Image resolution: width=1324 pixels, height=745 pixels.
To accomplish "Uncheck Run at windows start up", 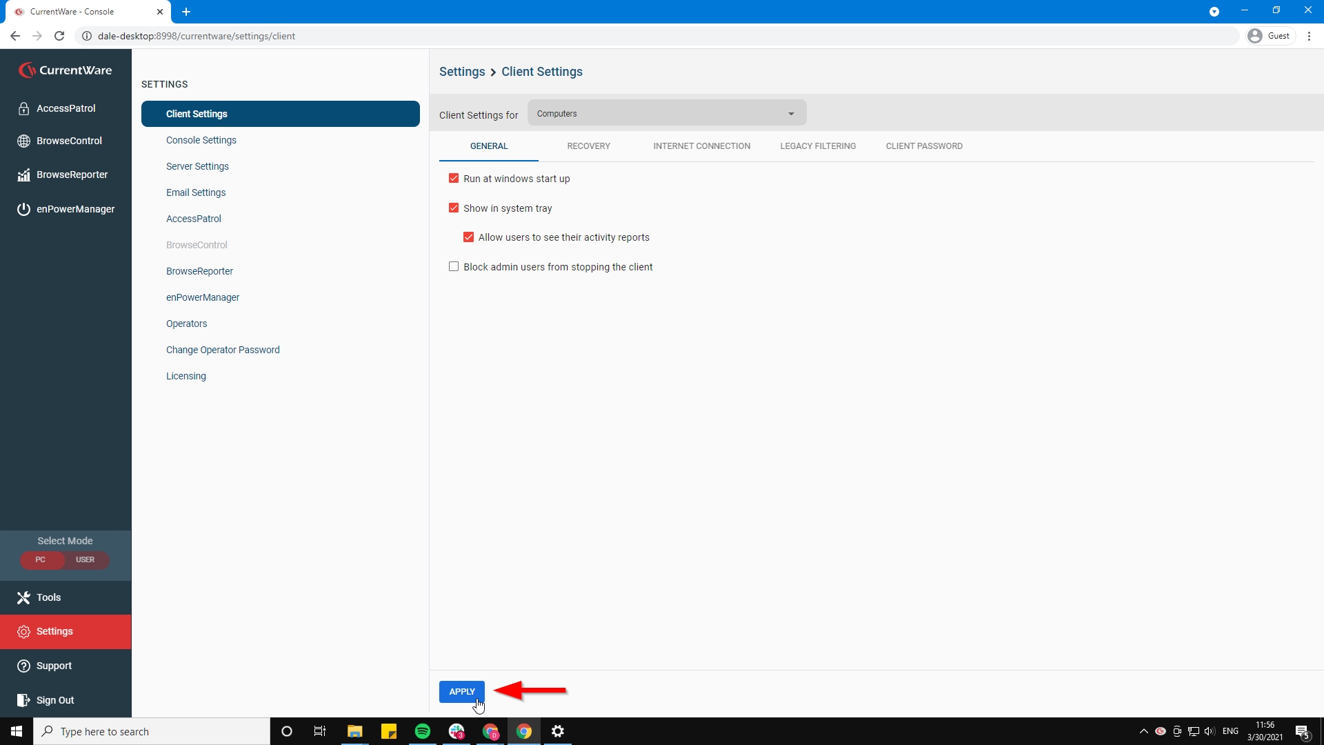I will [x=454, y=179].
